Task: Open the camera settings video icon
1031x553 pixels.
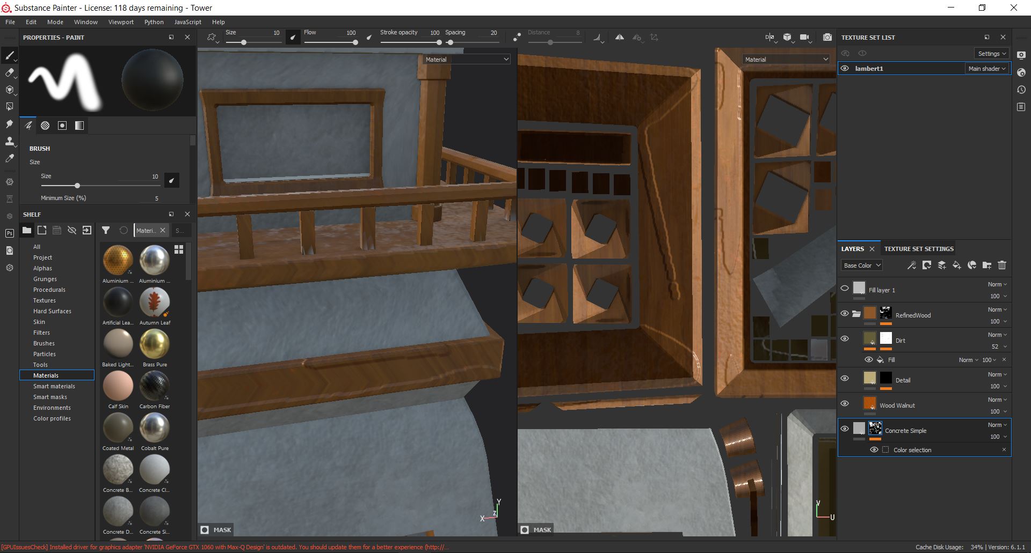Action: pyautogui.click(x=804, y=38)
